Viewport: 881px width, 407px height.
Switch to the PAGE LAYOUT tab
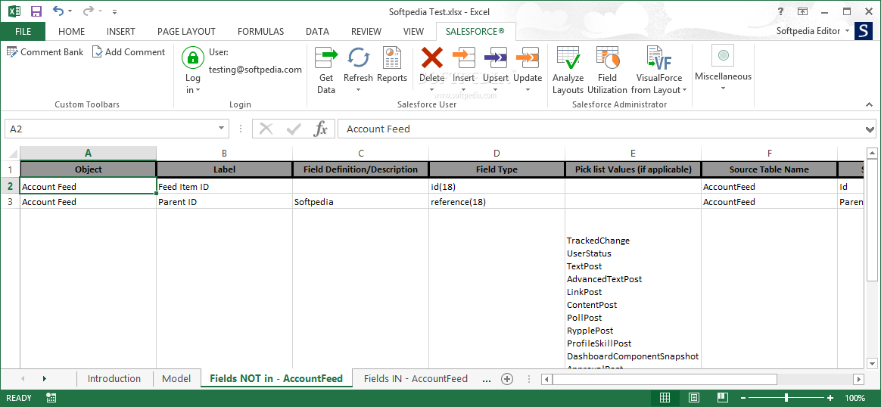[186, 32]
